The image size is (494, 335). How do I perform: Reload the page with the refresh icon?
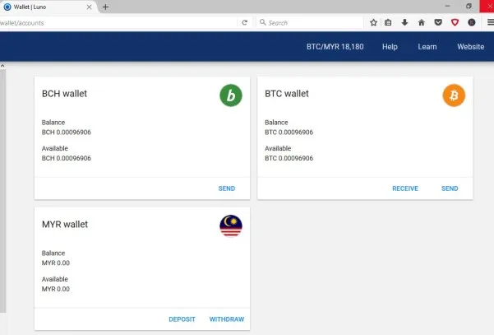[x=244, y=23]
